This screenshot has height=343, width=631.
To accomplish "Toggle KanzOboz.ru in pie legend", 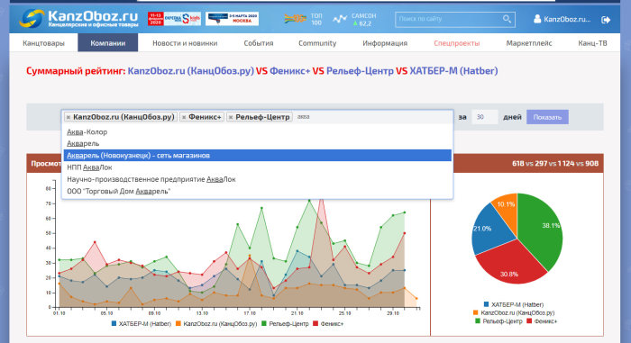I will click(x=514, y=312).
